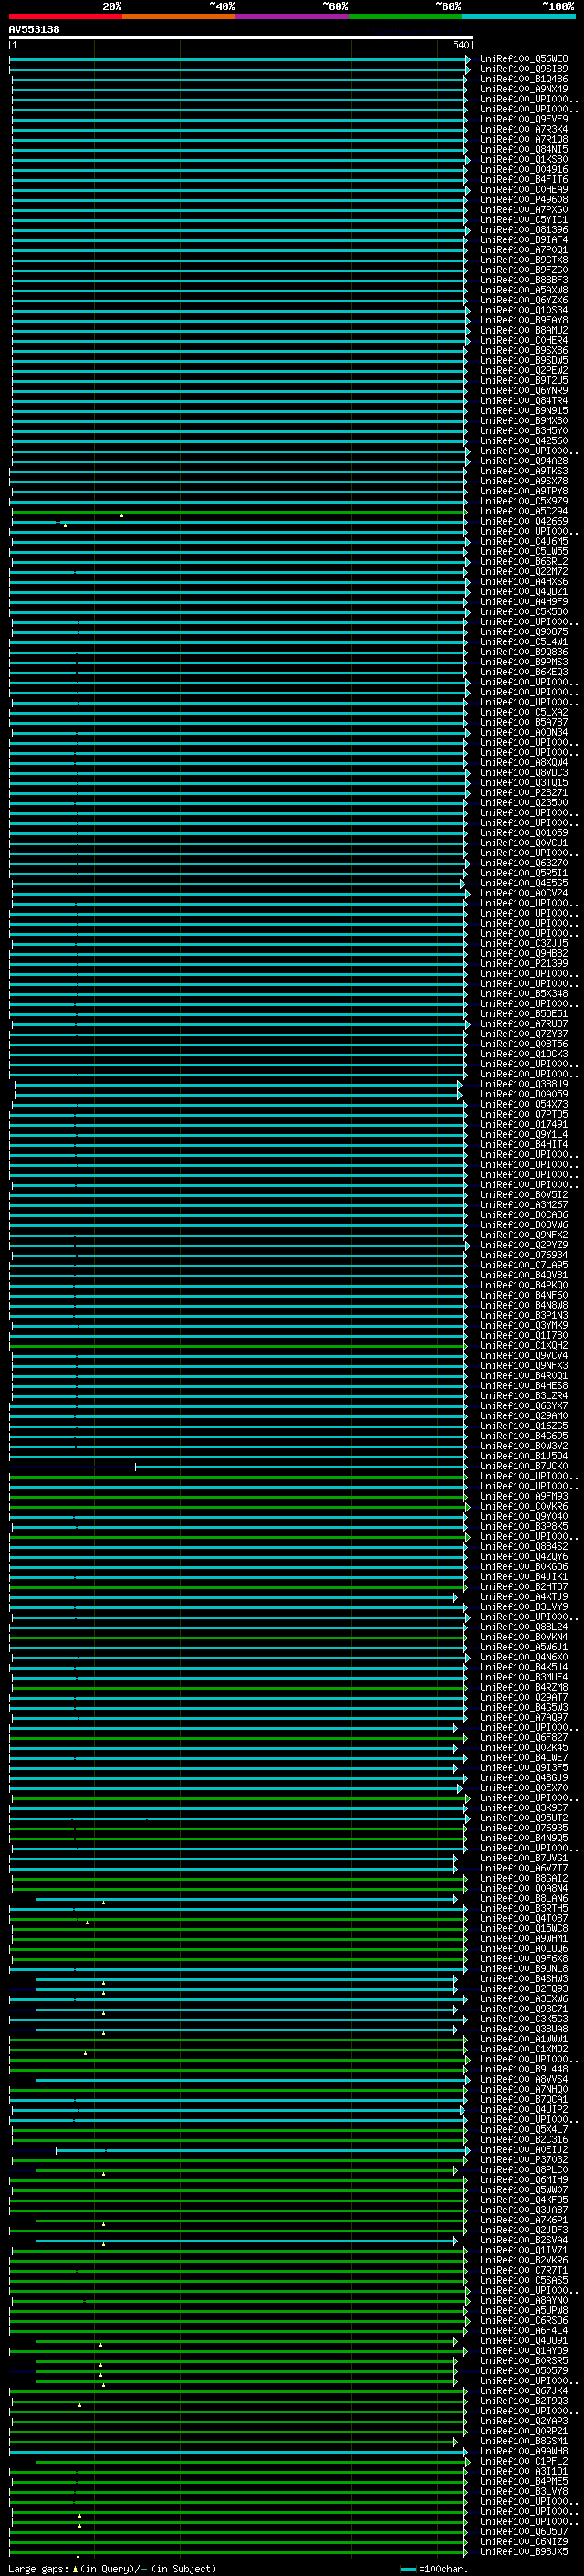Pick the UniRef100_A7R1Q8 entry

point(524,139)
